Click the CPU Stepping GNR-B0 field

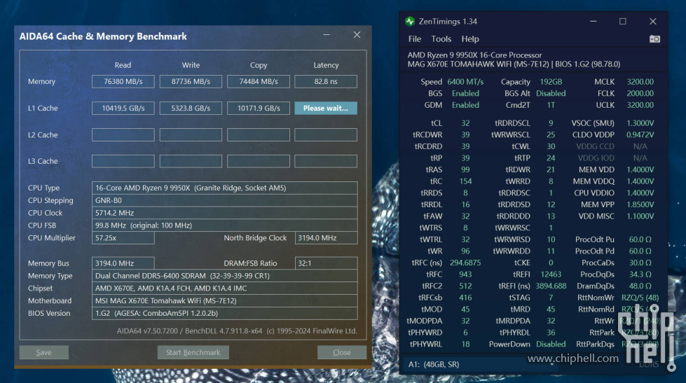pos(224,200)
